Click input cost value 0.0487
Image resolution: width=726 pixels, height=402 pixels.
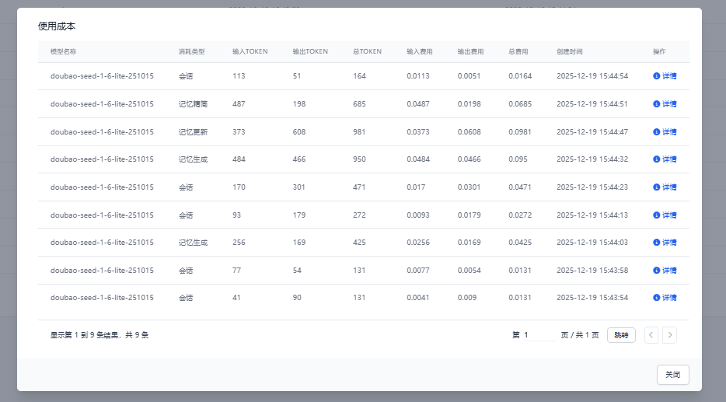click(x=418, y=103)
